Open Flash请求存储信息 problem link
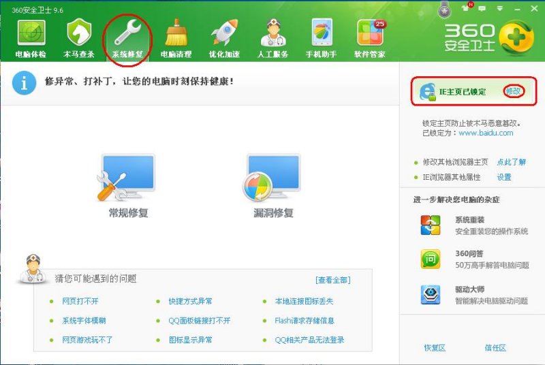Image resolution: width=545 pixels, height=365 pixels. point(304,321)
